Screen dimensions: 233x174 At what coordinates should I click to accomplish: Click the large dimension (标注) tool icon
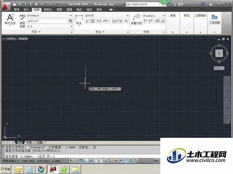[x=79, y=19]
